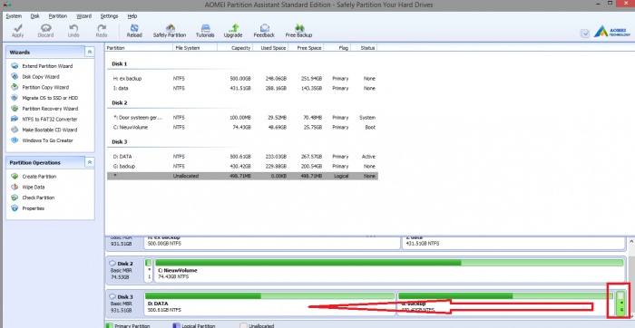
Task: Click the Upgrade toolbar icon
Action: pyautogui.click(x=233, y=31)
